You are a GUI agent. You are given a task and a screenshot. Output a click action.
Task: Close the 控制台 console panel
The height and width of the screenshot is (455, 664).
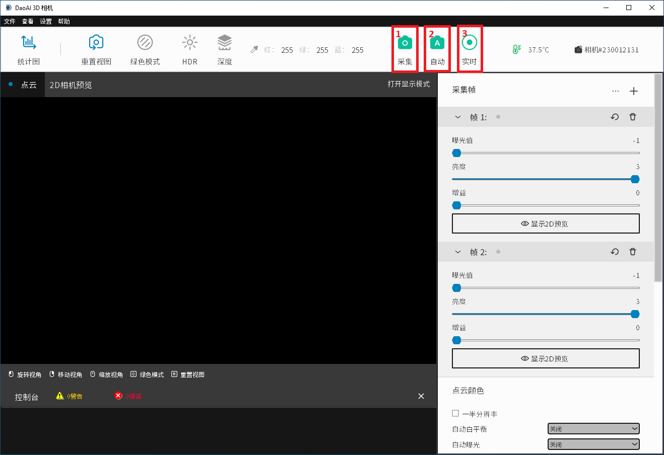(x=421, y=396)
